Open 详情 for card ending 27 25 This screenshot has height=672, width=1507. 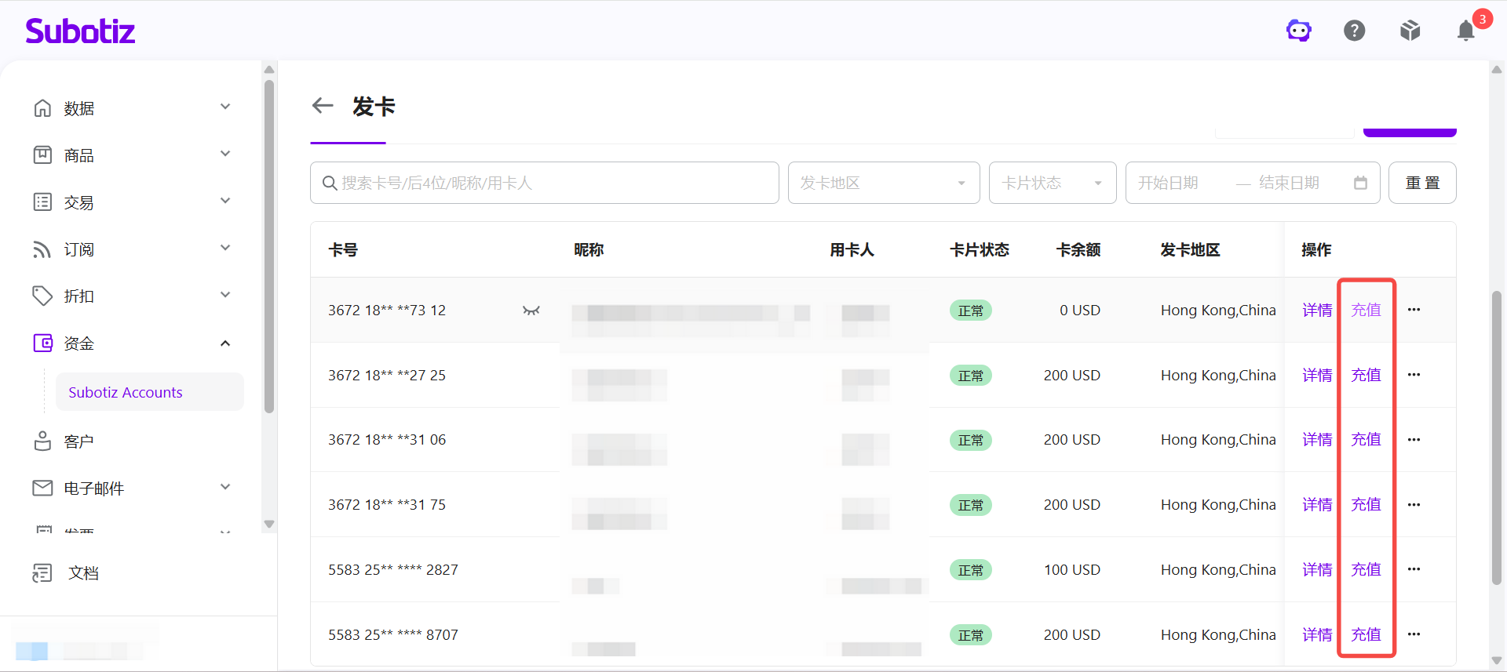click(1317, 375)
